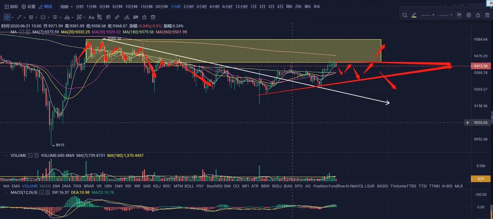
Task: Click the ruler-pencil drawing tool icon
Action: pyautogui.click(x=100, y=17)
